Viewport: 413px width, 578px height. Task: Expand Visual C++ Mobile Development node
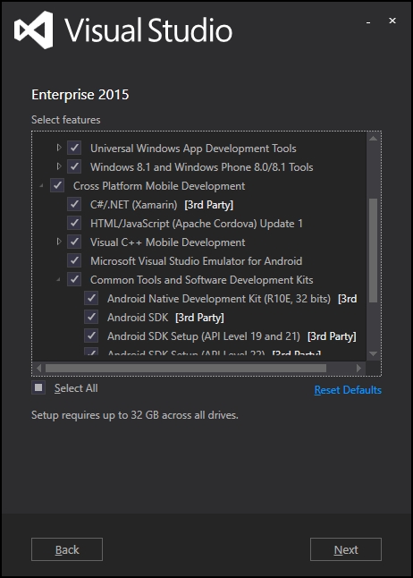point(59,242)
